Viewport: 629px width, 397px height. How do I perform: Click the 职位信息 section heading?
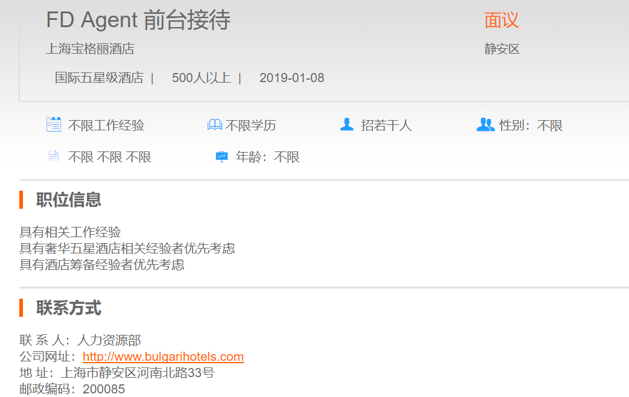(x=68, y=200)
